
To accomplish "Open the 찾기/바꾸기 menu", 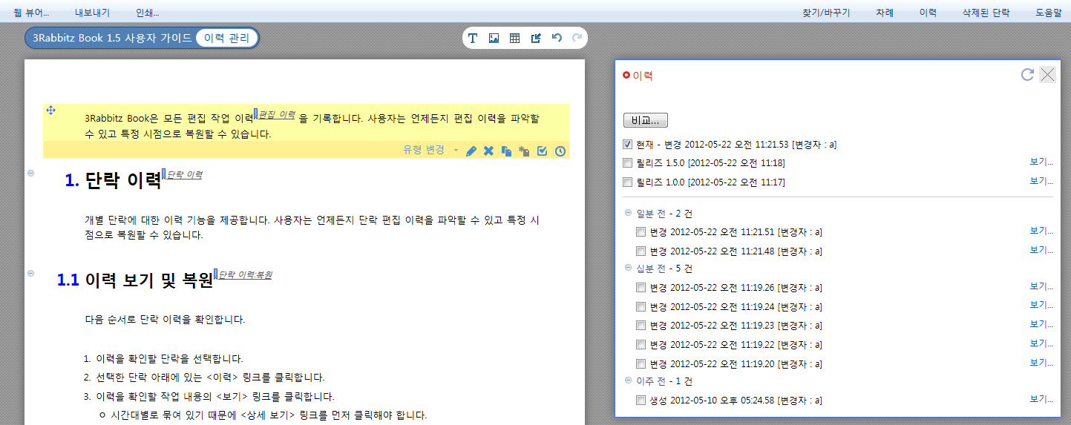I will pyautogui.click(x=825, y=13).
